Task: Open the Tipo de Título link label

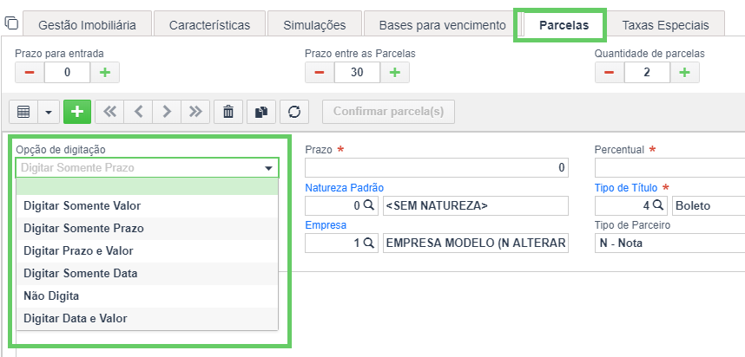Action: coord(626,188)
